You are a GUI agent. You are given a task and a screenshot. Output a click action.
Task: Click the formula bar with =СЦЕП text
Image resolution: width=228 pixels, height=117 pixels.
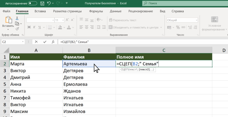pos(143,42)
